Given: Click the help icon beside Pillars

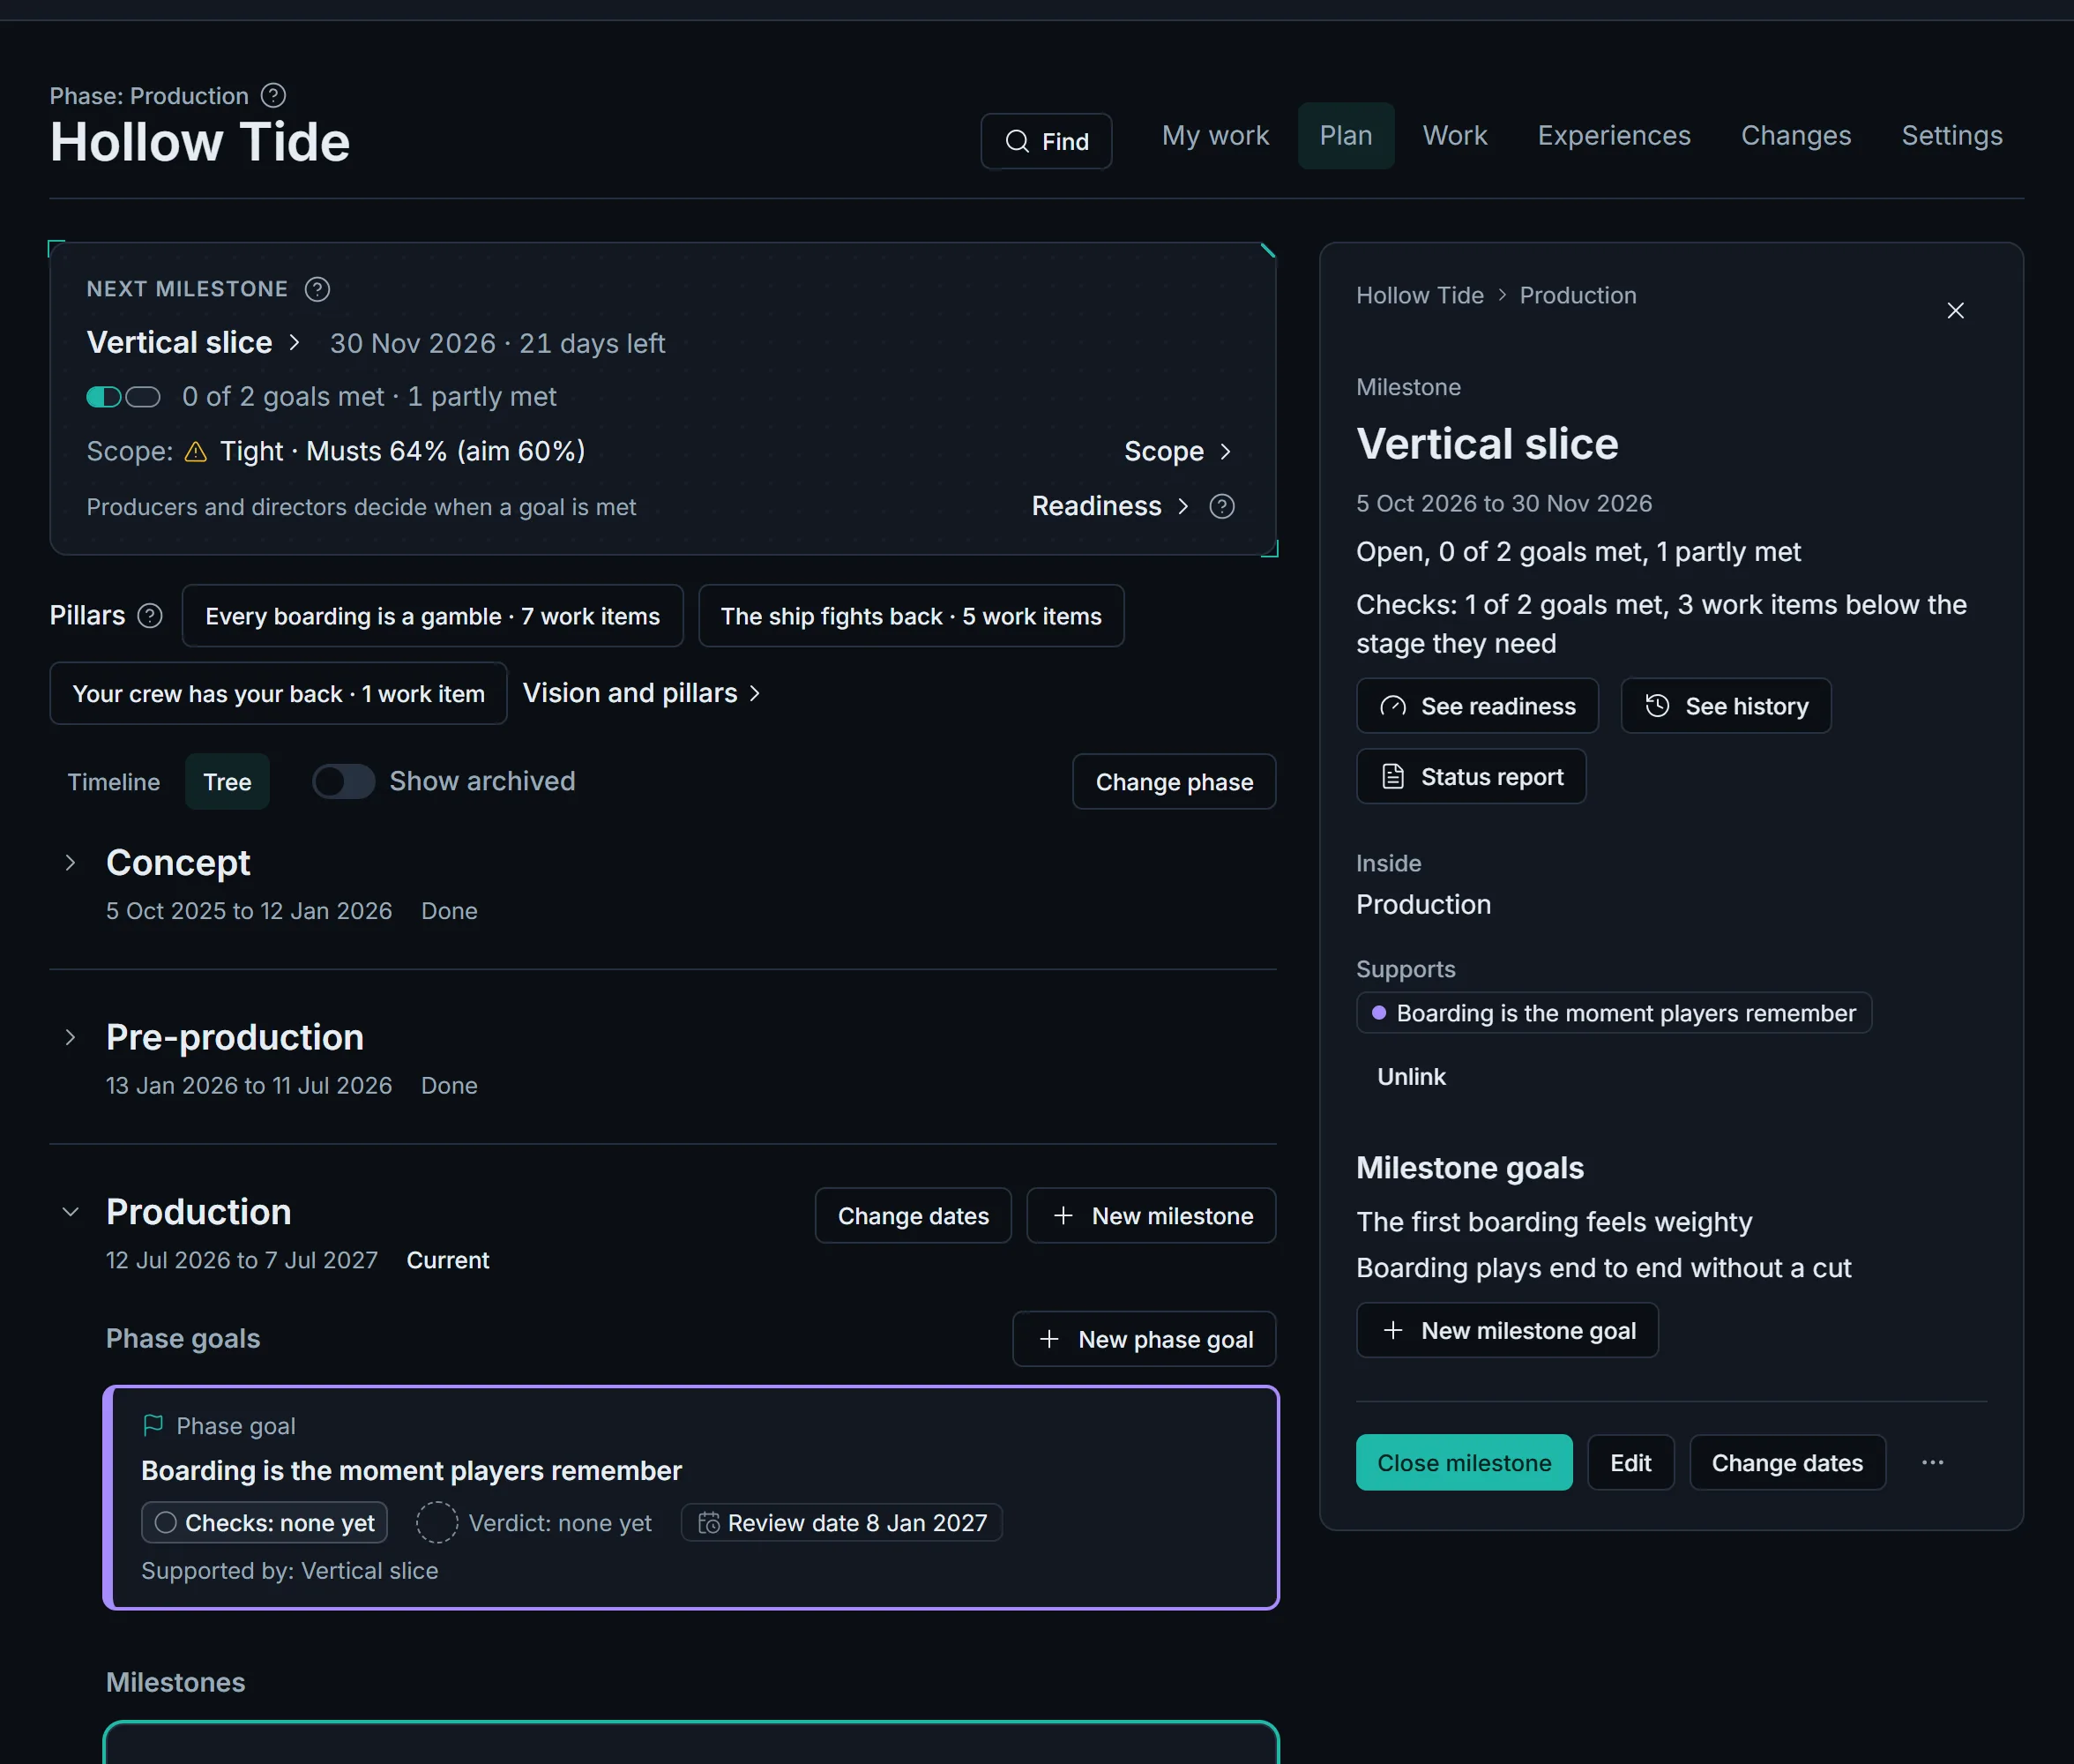Looking at the screenshot, I should (x=150, y=615).
